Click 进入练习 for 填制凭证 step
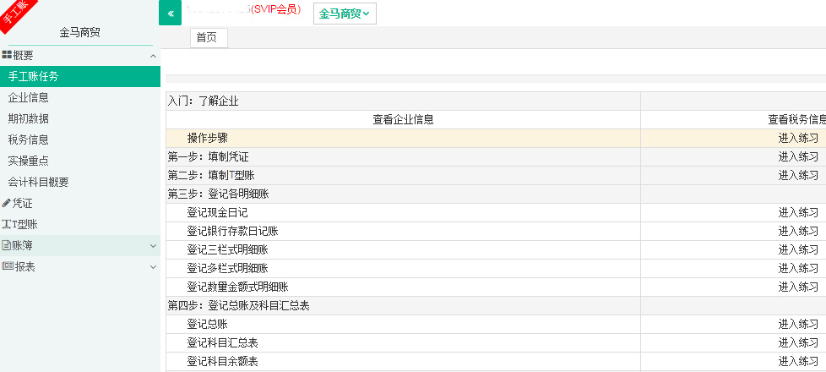Image resolution: width=826 pixels, height=372 pixels. pos(798,156)
